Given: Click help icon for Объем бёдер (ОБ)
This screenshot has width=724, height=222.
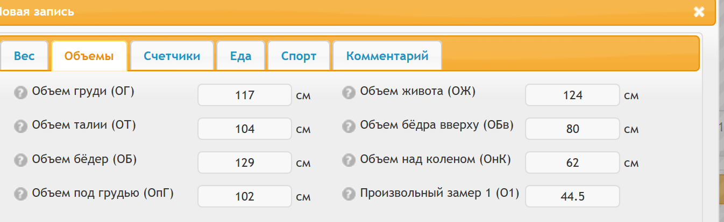Looking at the screenshot, I should click(x=20, y=160).
